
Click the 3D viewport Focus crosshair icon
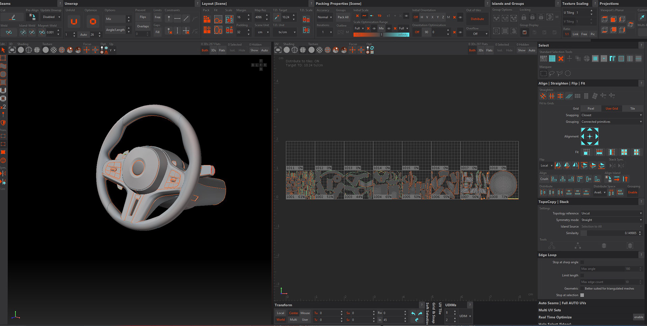pos(87,50)
